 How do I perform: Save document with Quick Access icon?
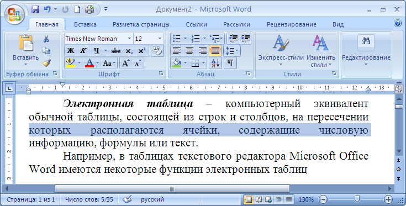point(35,9)
